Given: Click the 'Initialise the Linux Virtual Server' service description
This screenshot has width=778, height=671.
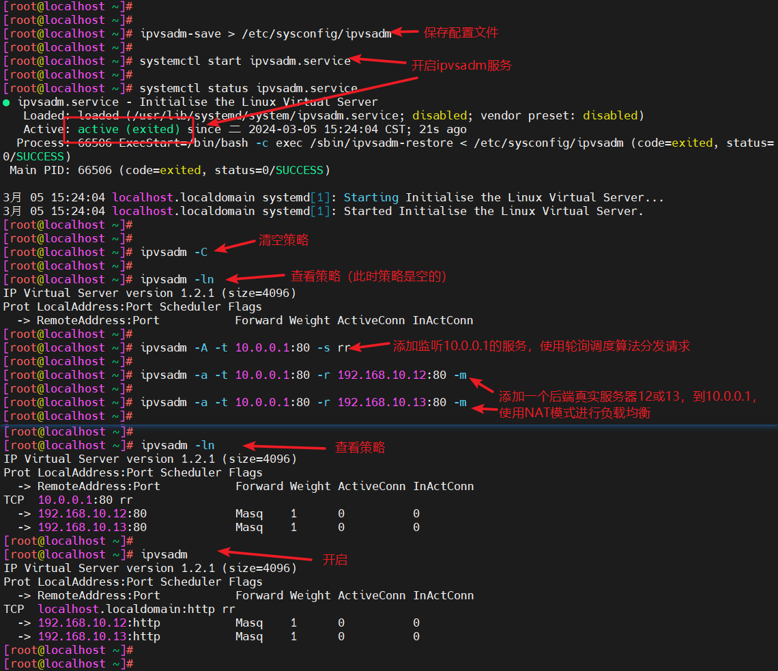Looking at the screenshot, I should 259,102.
